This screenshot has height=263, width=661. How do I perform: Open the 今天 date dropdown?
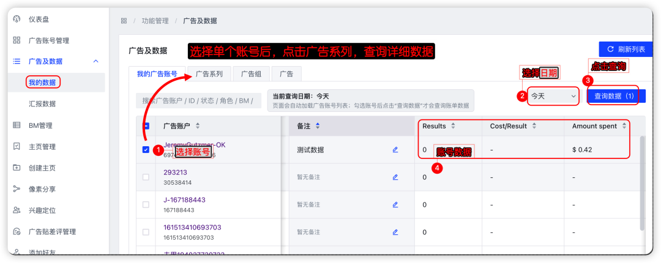pos(553,96)
